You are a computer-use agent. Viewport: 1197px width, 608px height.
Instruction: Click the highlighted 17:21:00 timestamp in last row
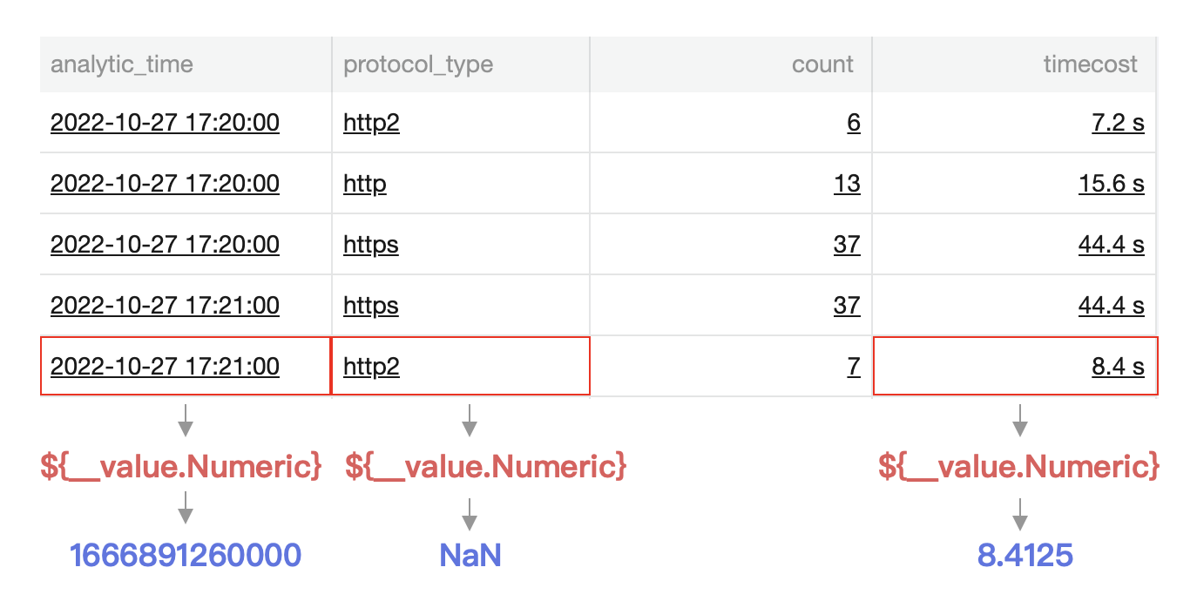tap(165, 367)
